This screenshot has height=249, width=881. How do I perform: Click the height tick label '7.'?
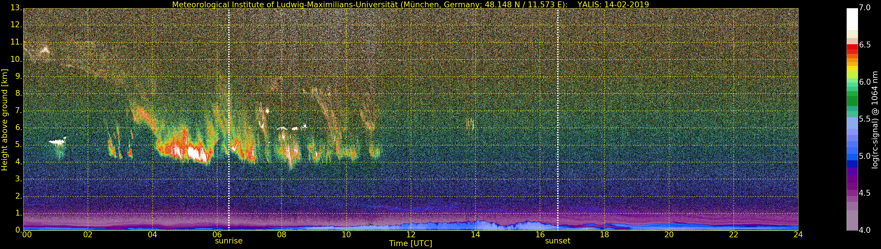pyautogui.click(x=19, y=110)
